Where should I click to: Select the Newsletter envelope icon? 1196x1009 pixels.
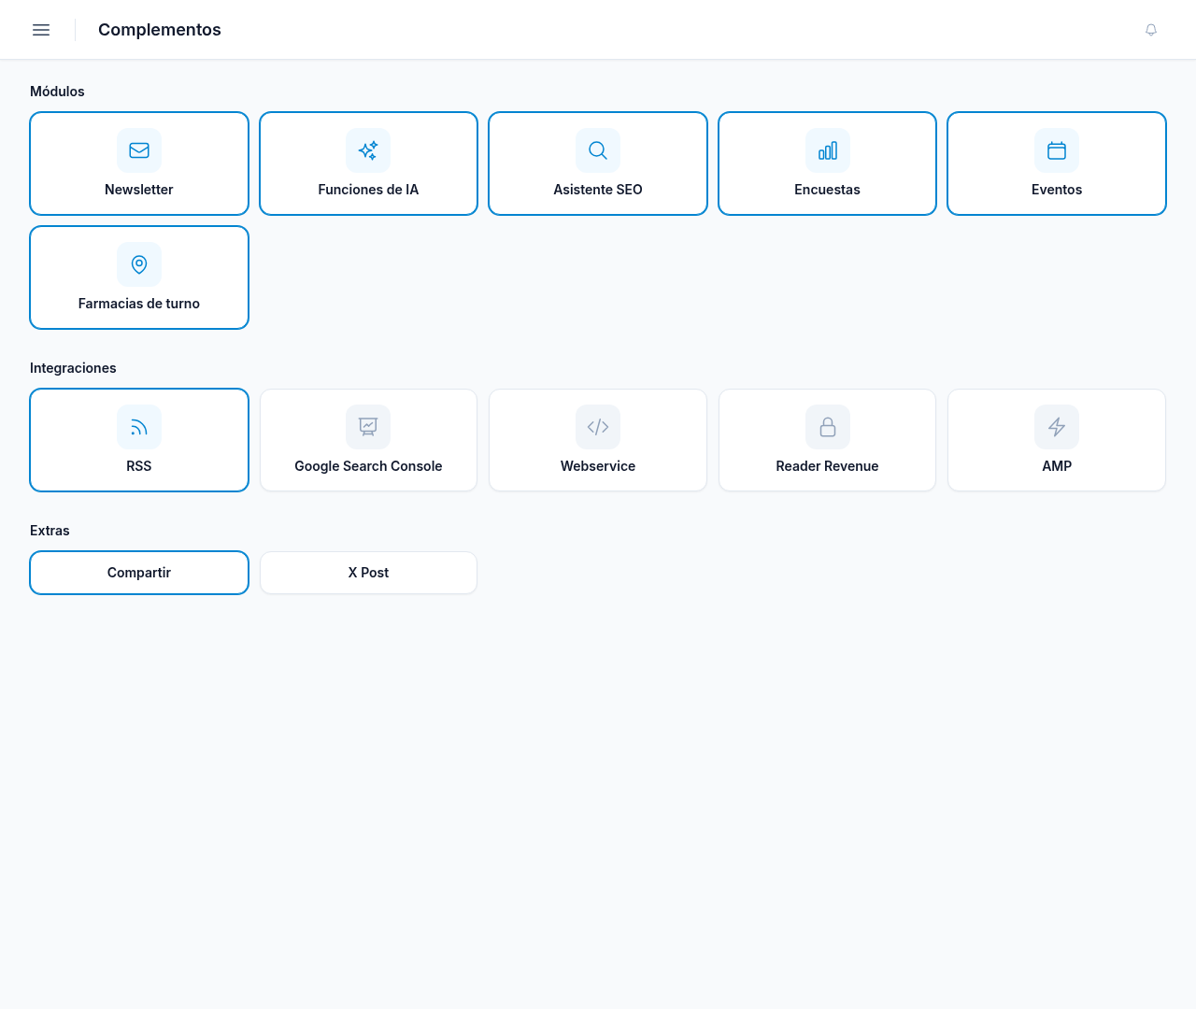(x=139, y=150)
